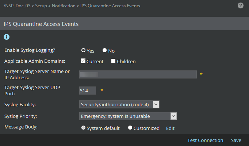The image size is (249, 146).
Task: Click the Edit message body link
Action: [170, 128]
